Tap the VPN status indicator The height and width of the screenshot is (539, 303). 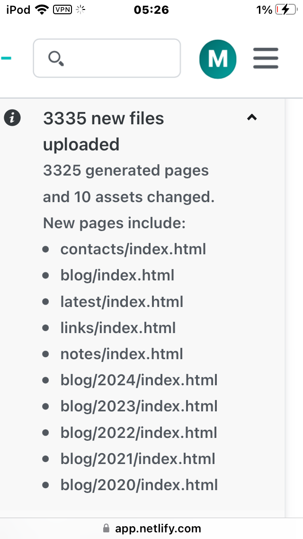(63, 9)
